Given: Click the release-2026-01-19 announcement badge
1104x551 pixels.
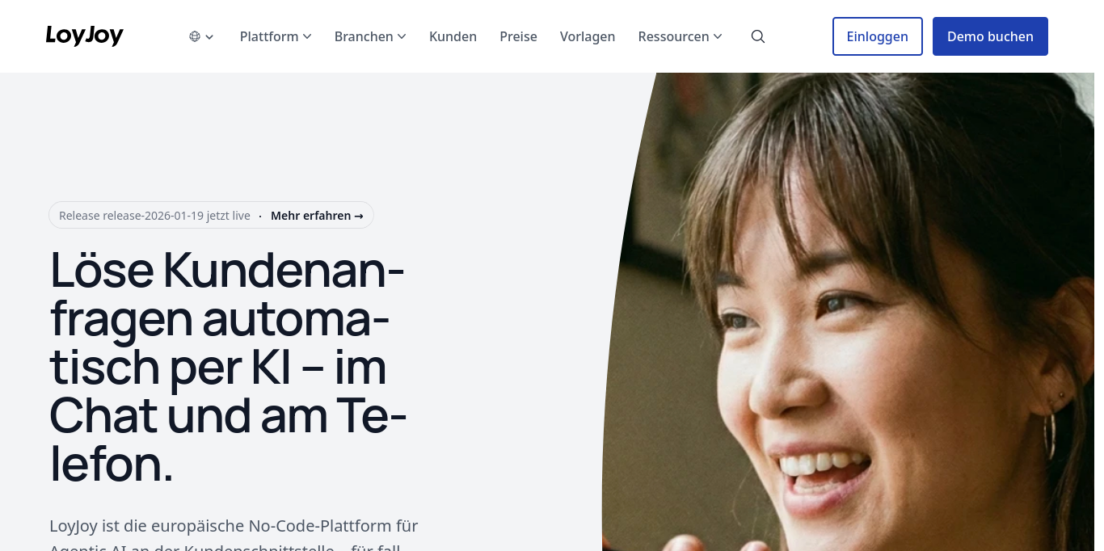Looking at the screenshot, I should 211,215.
